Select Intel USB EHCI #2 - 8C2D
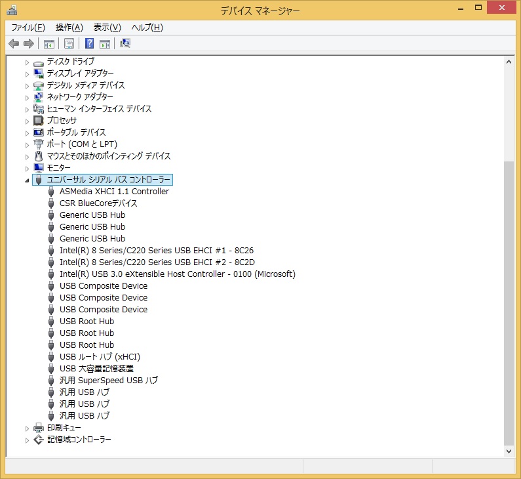This screenshot has width=521, height=479. pos(157,262)
